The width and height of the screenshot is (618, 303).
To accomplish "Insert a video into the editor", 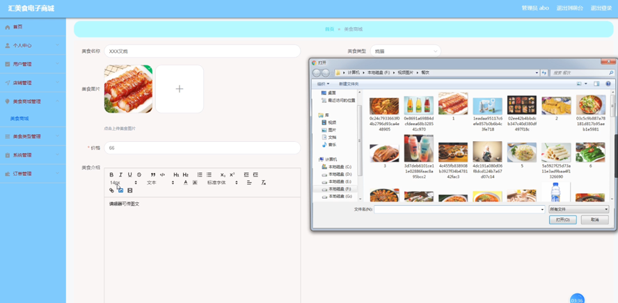I will (x=130, y=190).
